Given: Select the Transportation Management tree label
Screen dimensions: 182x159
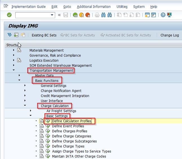Looking at the screenshot, I should pyautogui.click(x=52, y=70).
